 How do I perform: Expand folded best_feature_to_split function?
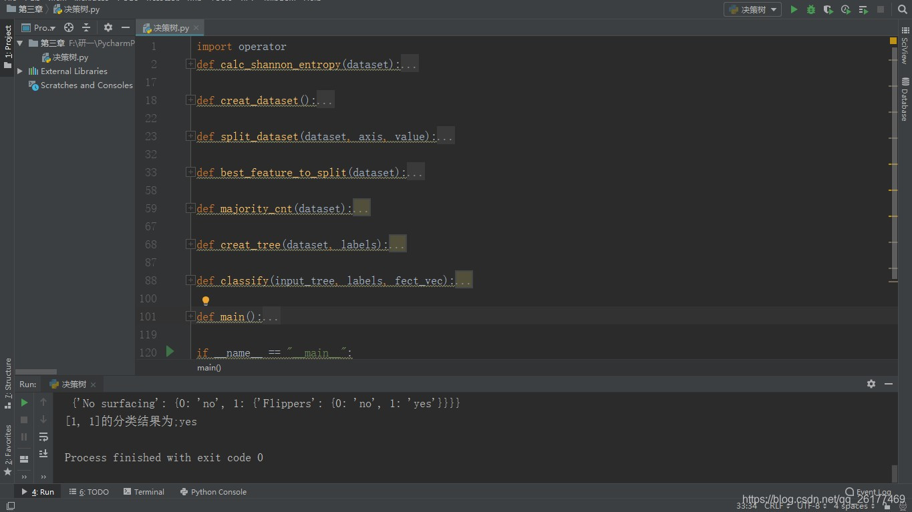(x=190, y=172)
